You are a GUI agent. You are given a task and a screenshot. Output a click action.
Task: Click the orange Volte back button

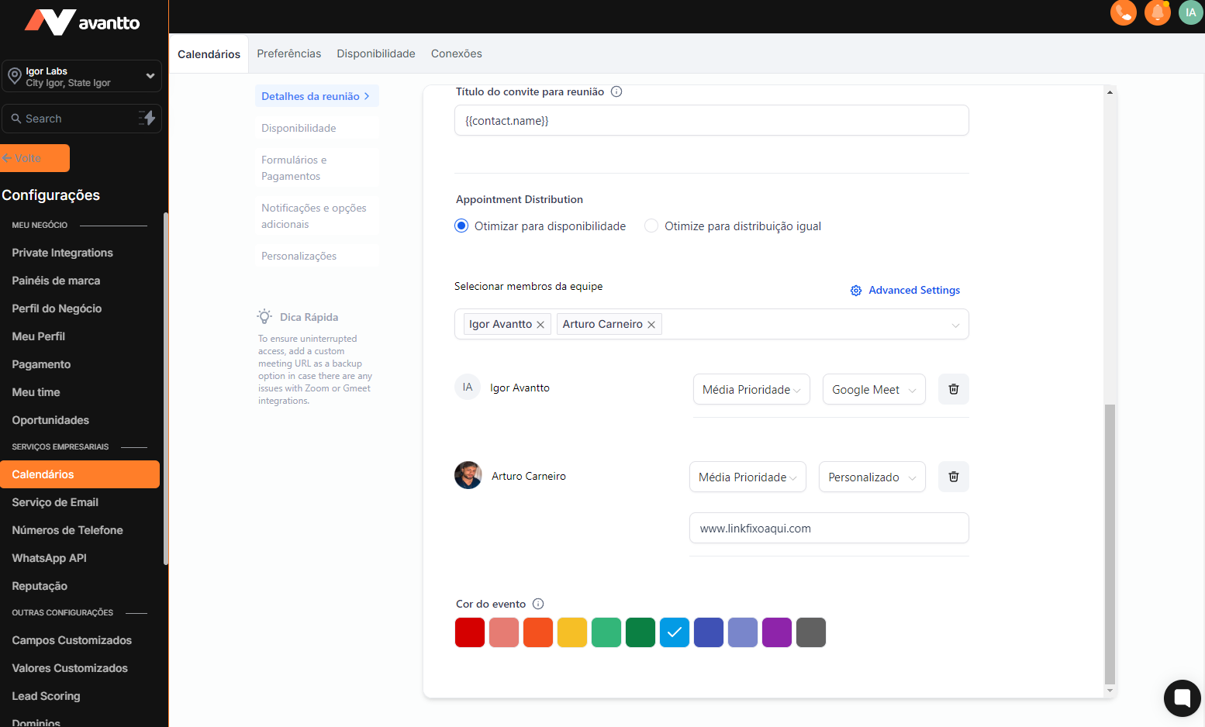coord(35,158)
